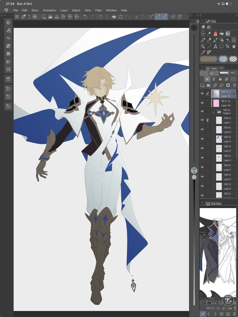
Task: Select the Operation object cube tool
Action: tap(203, 46)
